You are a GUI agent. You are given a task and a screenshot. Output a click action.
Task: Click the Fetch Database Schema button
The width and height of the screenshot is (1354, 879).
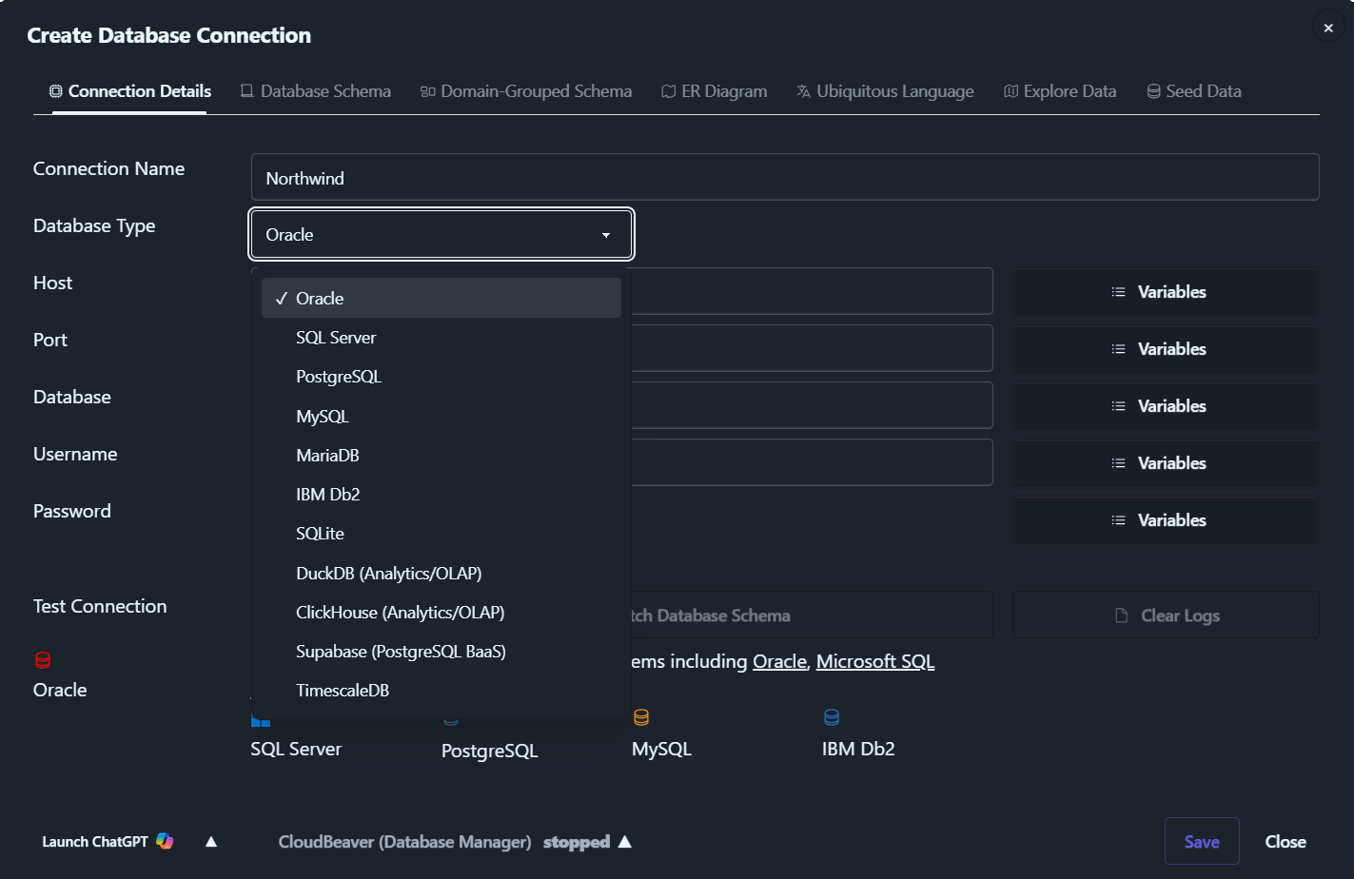click(x=812, y=615)
